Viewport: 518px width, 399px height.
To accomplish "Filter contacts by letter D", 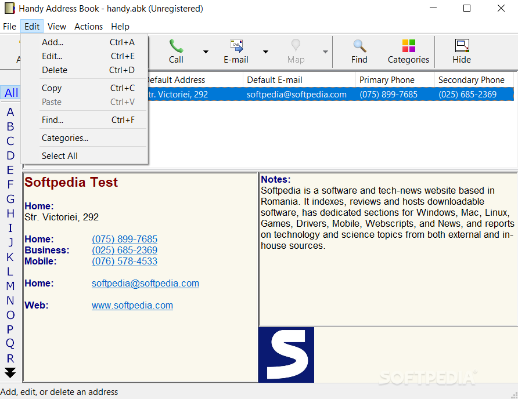I will [x=10, y=156].
